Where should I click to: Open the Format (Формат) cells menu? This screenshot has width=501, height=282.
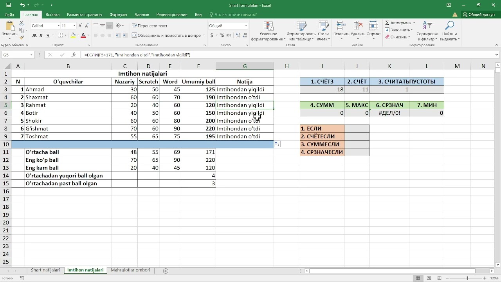[x=374, y=31]
